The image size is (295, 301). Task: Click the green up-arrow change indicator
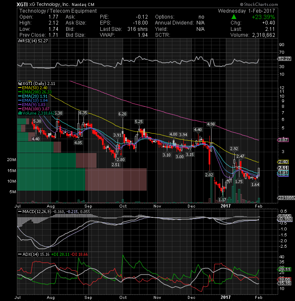coord(234,17)
